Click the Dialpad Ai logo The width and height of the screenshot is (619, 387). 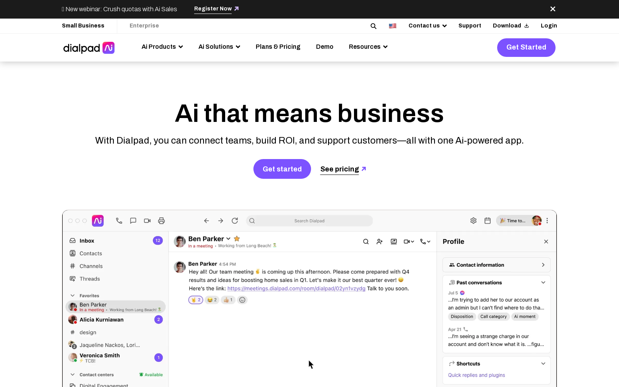pos(89,48)
